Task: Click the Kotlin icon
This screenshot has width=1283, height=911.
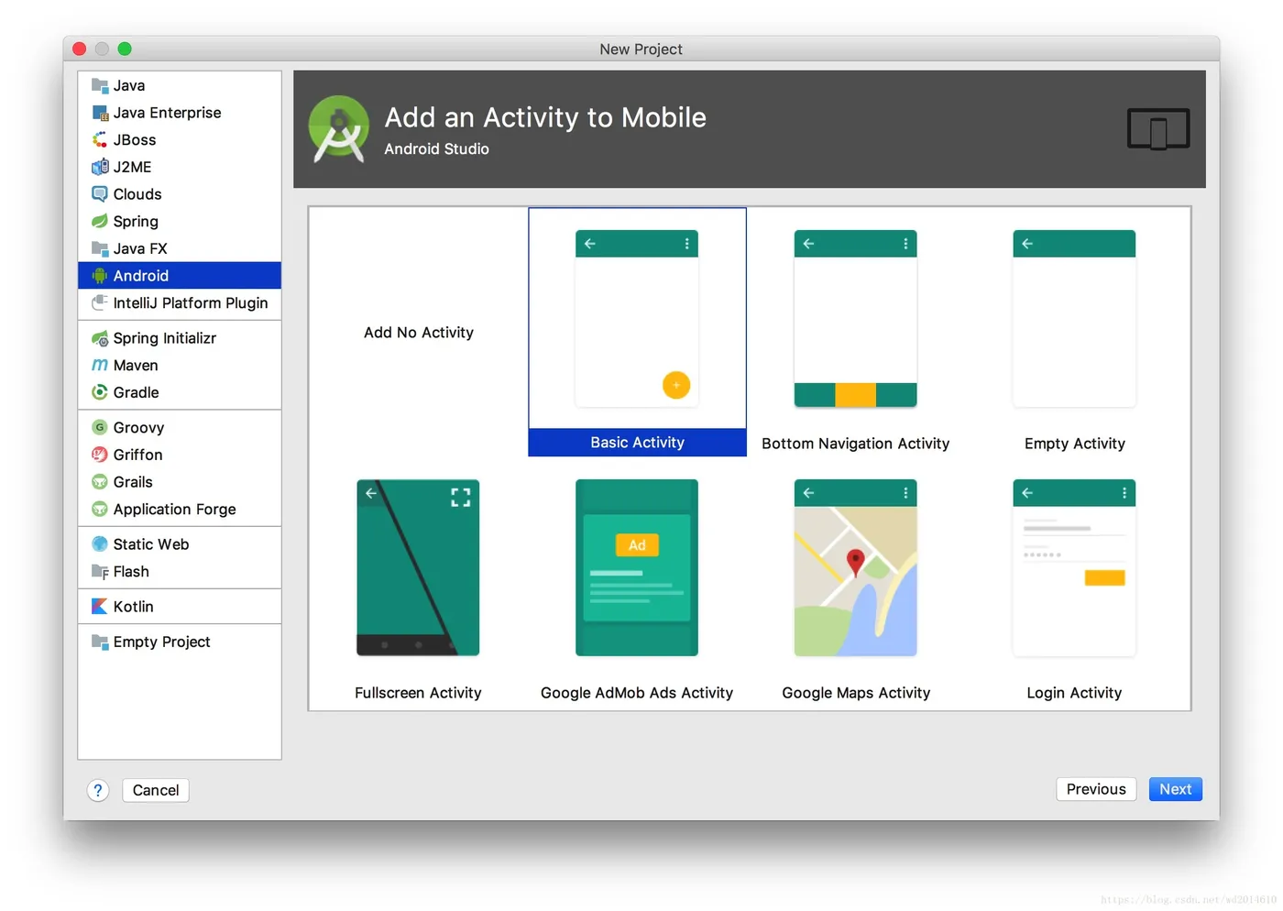Action: [x=100, y=607]
